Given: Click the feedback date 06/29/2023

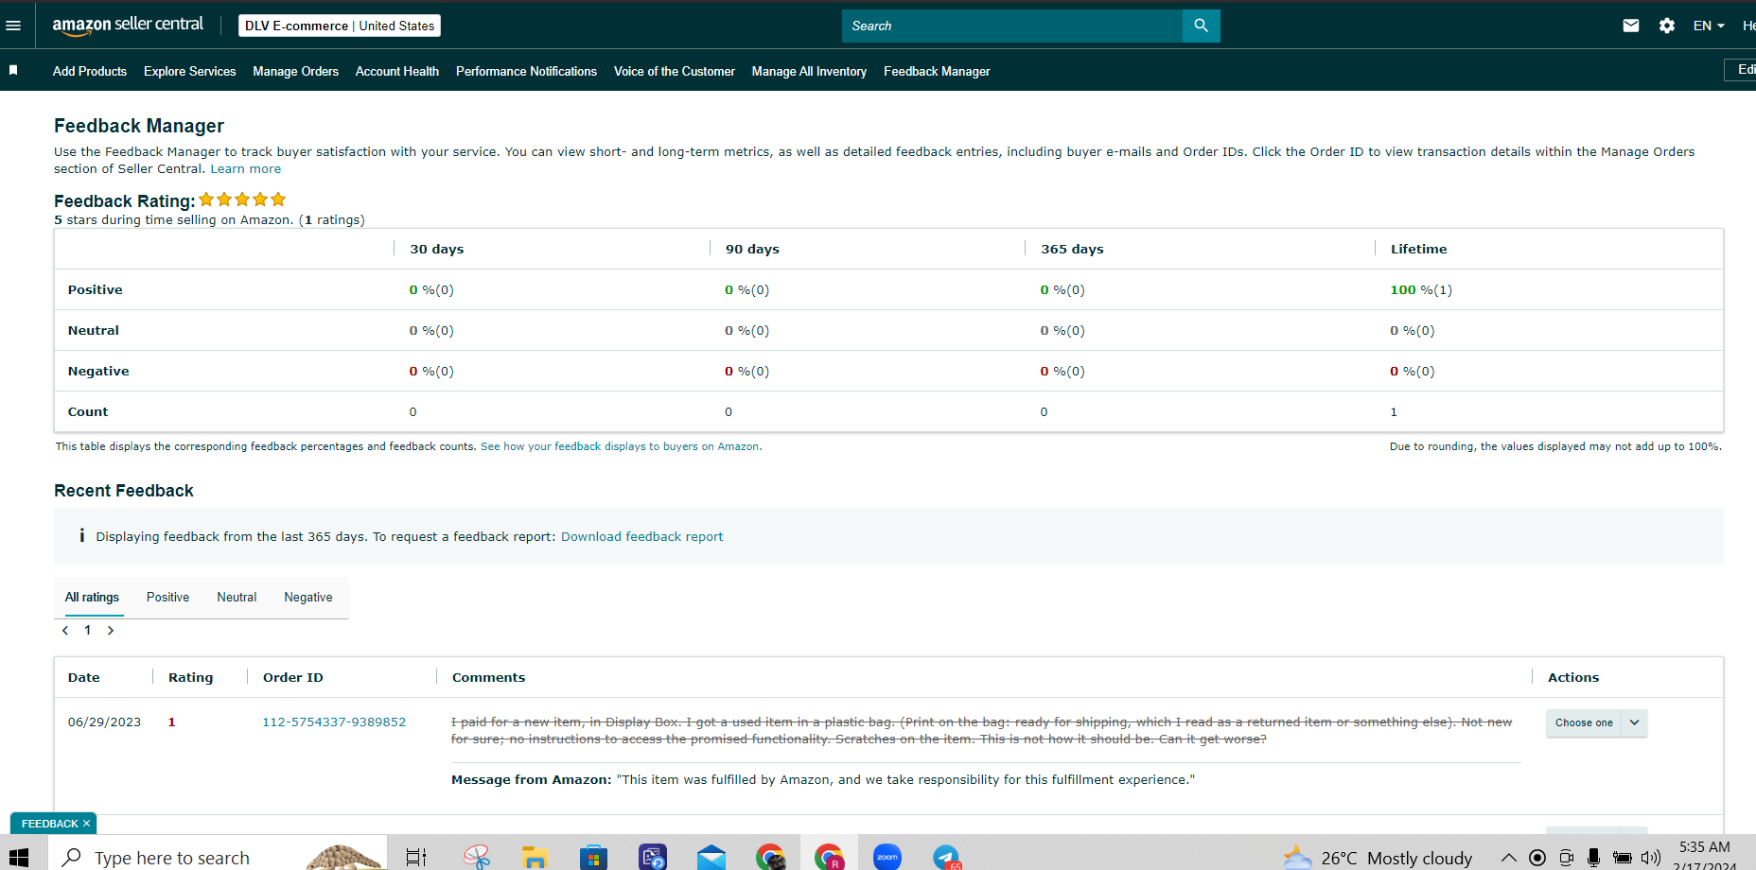Looking at the screenshot, I should (x=104, y=722).
